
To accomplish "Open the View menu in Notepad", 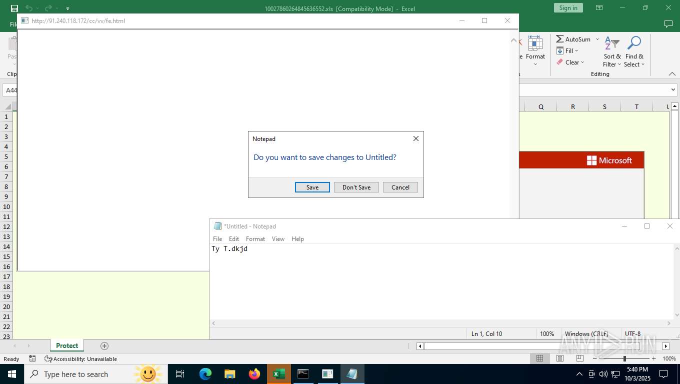I will (x=278, y=239).
